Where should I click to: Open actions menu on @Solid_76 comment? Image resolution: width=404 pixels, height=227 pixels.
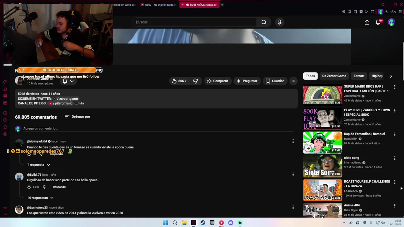[293, 174]
